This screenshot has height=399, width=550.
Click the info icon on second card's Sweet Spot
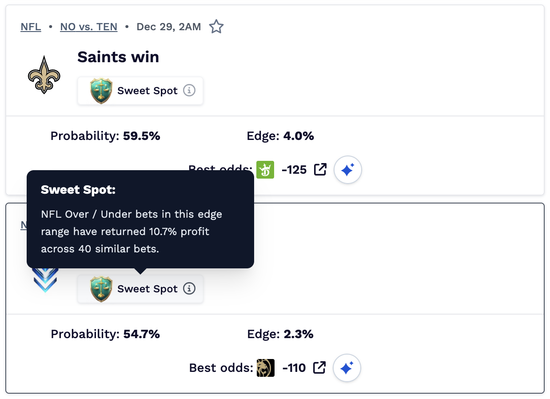189,289
